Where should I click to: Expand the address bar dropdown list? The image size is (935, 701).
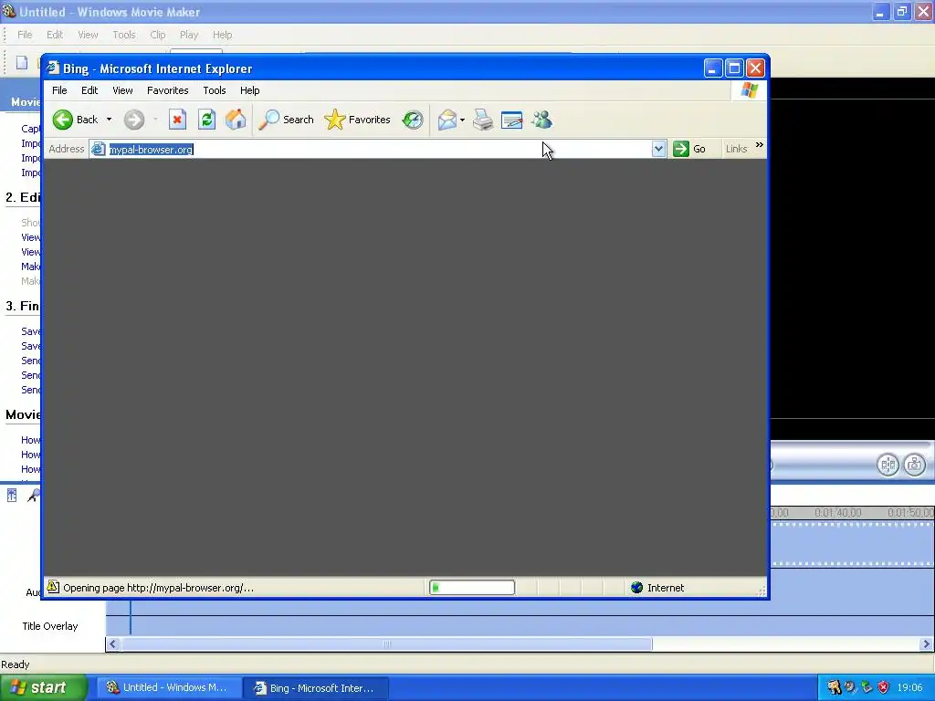(x=658, y=149)
